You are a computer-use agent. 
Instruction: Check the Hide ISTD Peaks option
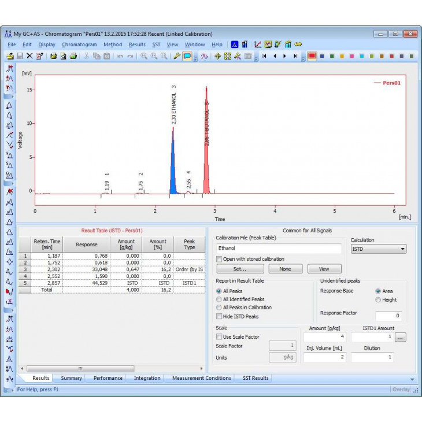tap(219, 316)
